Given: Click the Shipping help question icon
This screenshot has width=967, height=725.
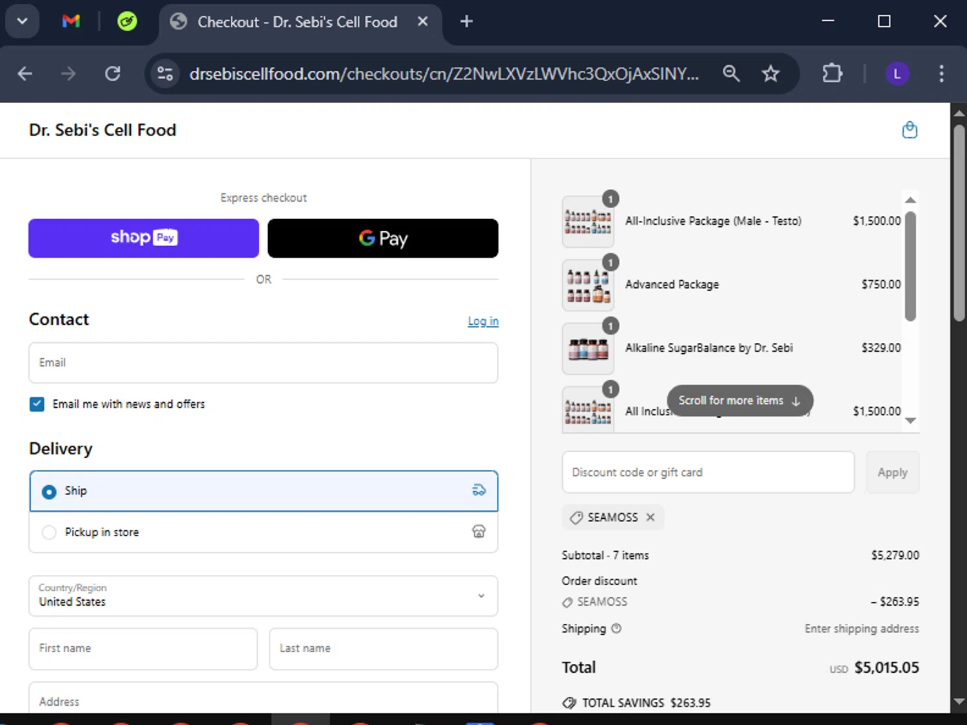Looking at the screenshot, I should click(x=616, y=628).
